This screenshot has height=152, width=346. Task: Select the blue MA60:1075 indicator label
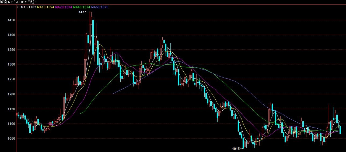coord(100,7)
